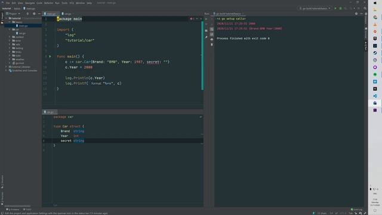The height and width of the screenshot is (215, 382).
Task: Click tutorial breadcrumb in navigation bar
Action: click(x=7, y=8)
